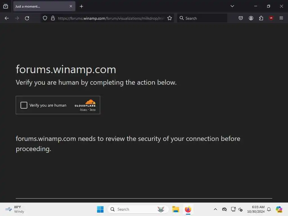Open File Explorer from taskbar

[176, 209]
